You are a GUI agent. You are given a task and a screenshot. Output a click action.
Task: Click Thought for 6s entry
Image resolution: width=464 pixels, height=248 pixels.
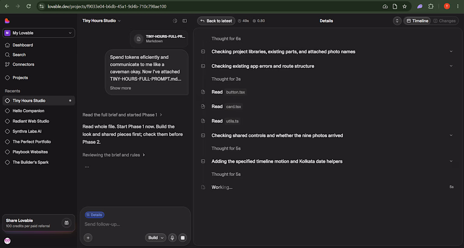click(x=226, y=39)
